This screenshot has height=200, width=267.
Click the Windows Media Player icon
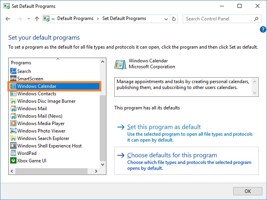tap(13, 123)
